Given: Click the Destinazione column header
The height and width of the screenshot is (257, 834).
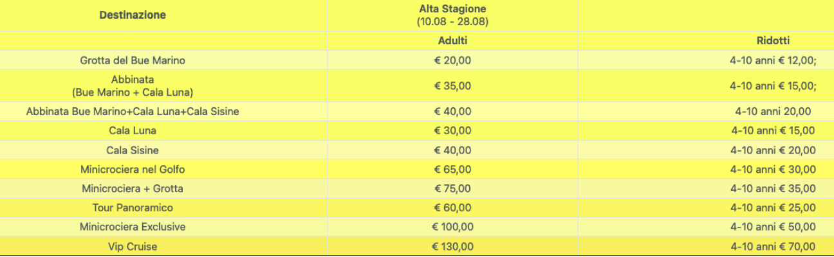Looking at the screenshot, I should [133, 15].
